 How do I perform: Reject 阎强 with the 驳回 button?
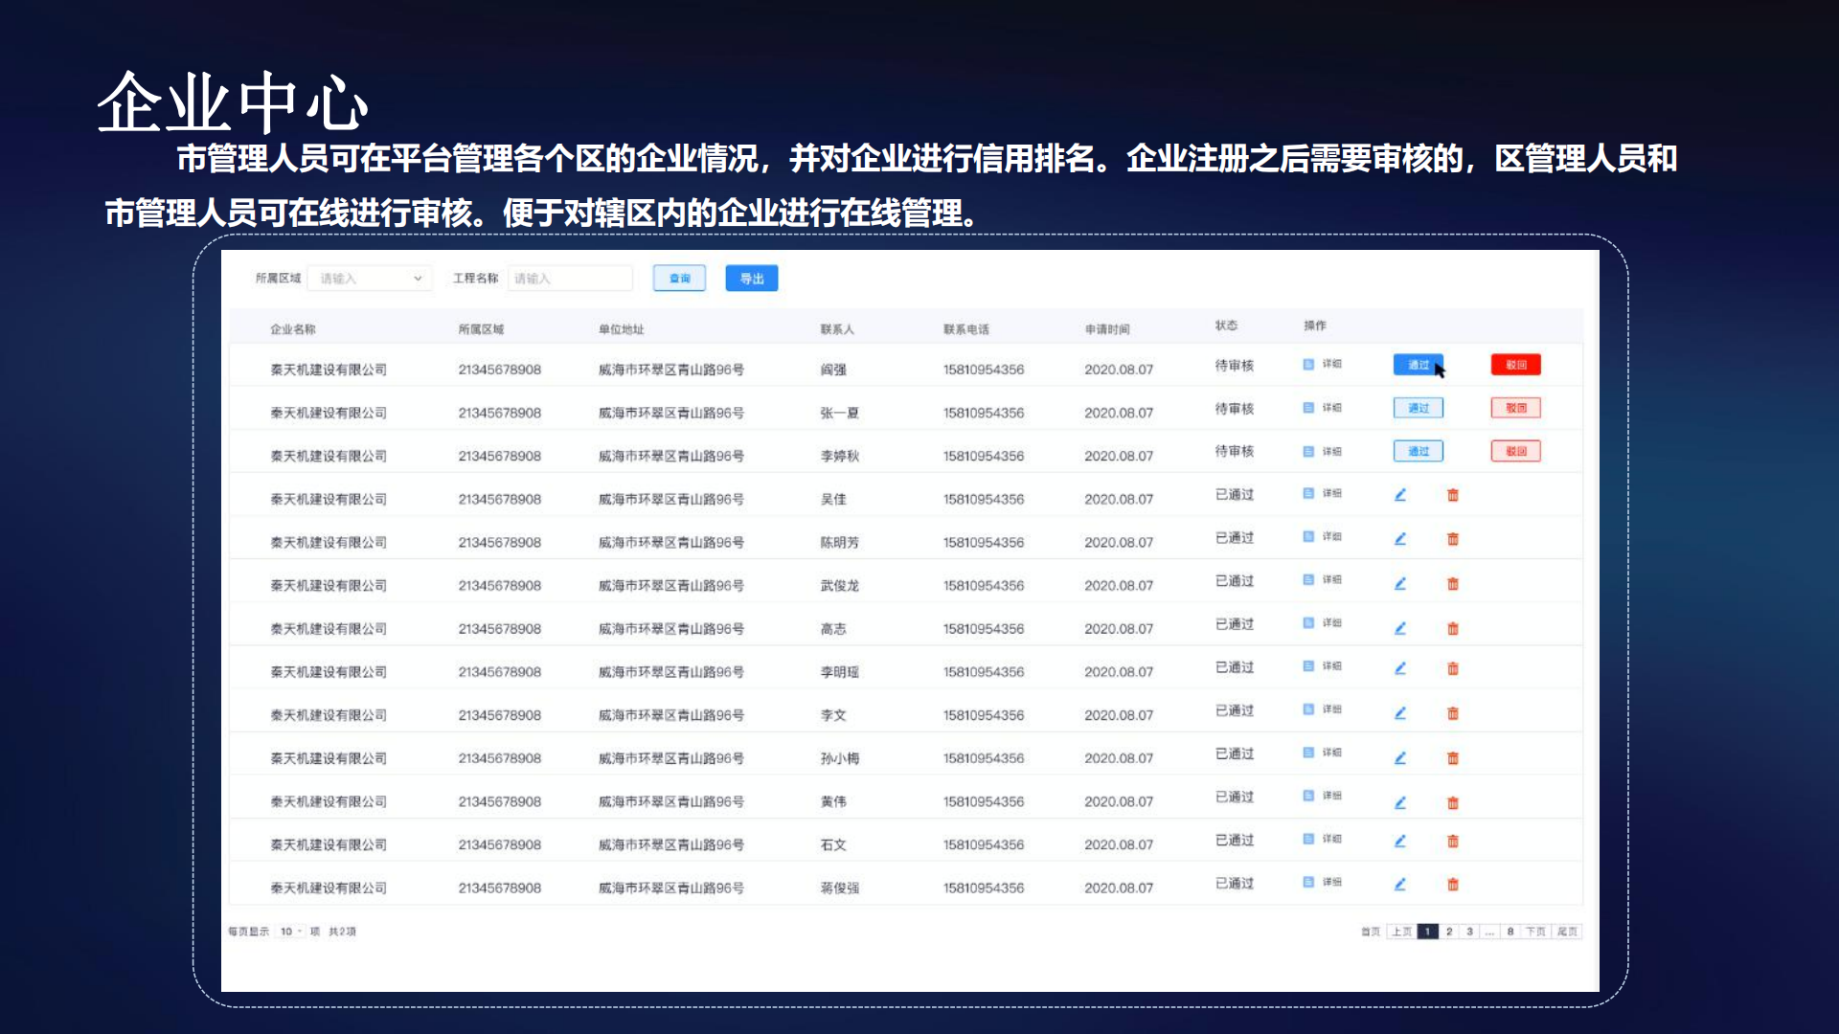pyautogui.click(x=1515, y=365)
